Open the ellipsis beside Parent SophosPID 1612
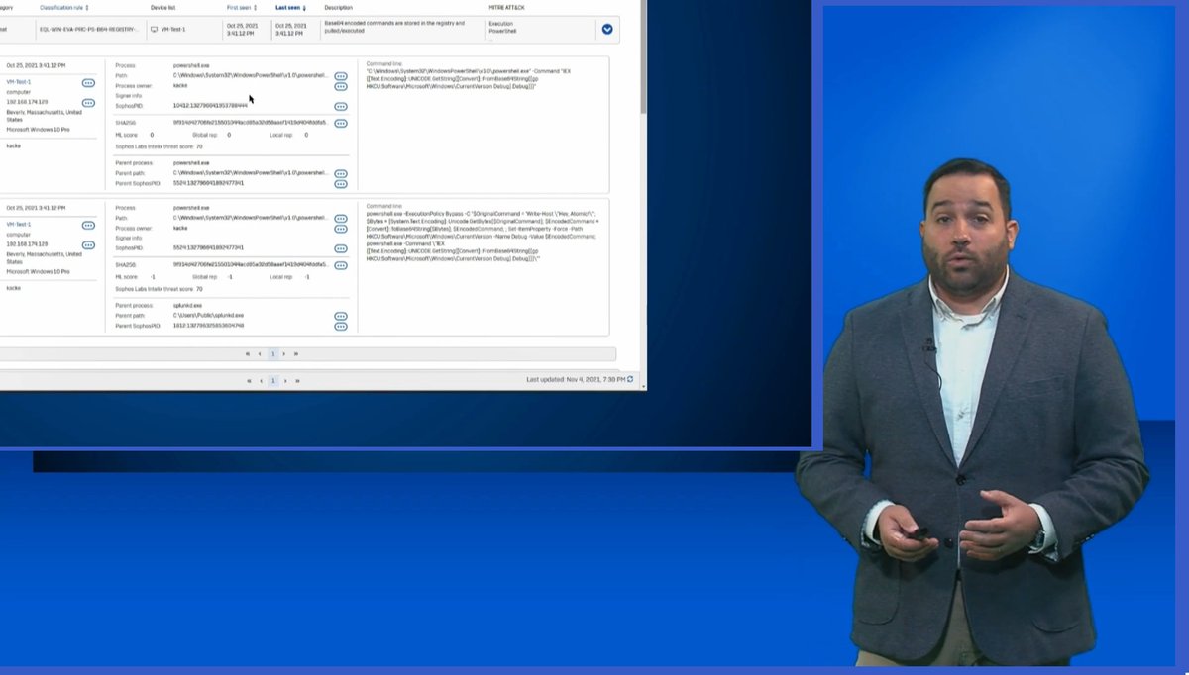The height and width of the screenshot is (675, 1189). pos(341,326)
